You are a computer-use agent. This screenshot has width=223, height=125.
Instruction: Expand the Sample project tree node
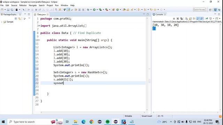click(2, 22)
